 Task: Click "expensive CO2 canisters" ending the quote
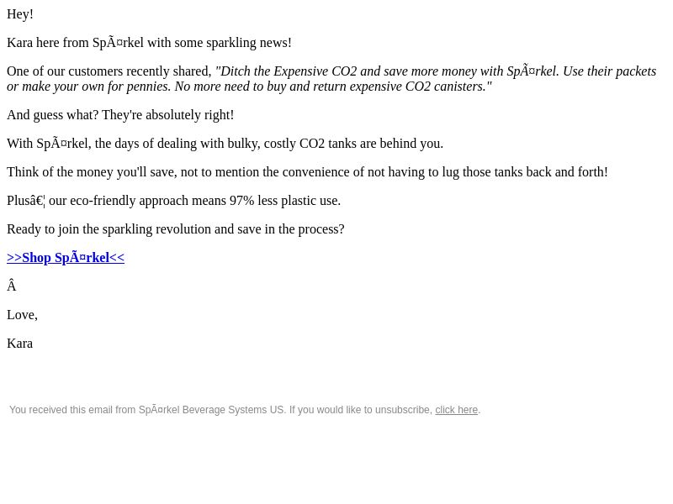tap(417, 87)
